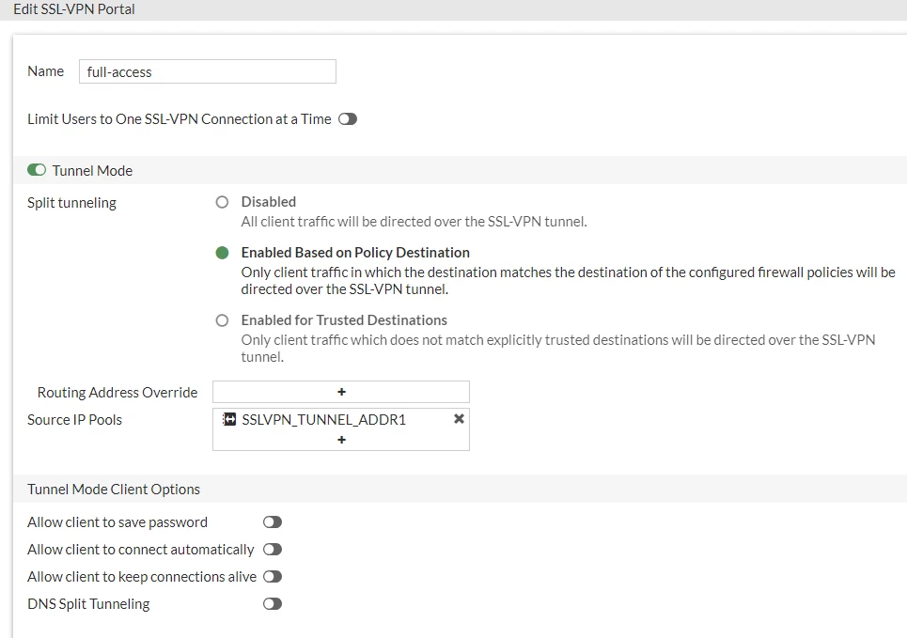Enable Allow client to keep connections alive
Screen dimensions: 907x638
[273, 577]
